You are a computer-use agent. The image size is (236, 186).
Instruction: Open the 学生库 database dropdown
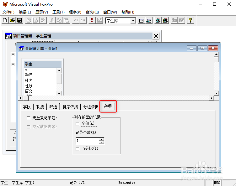tap(133, 21)
